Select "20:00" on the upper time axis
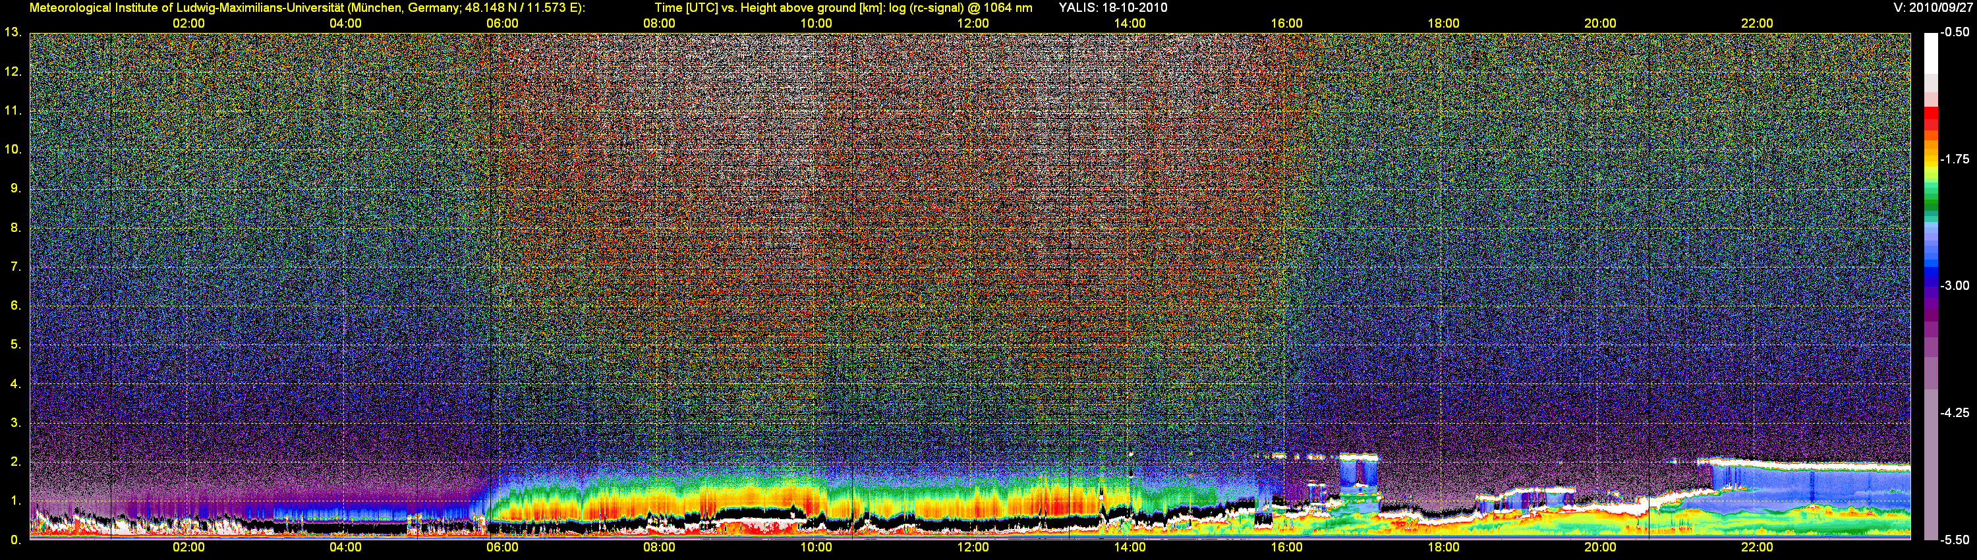This screenshot has width=1977, height=560. 1600,24
